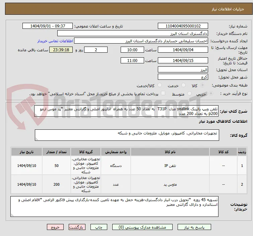Click the گروه کالا textarea

coord(127,135)
